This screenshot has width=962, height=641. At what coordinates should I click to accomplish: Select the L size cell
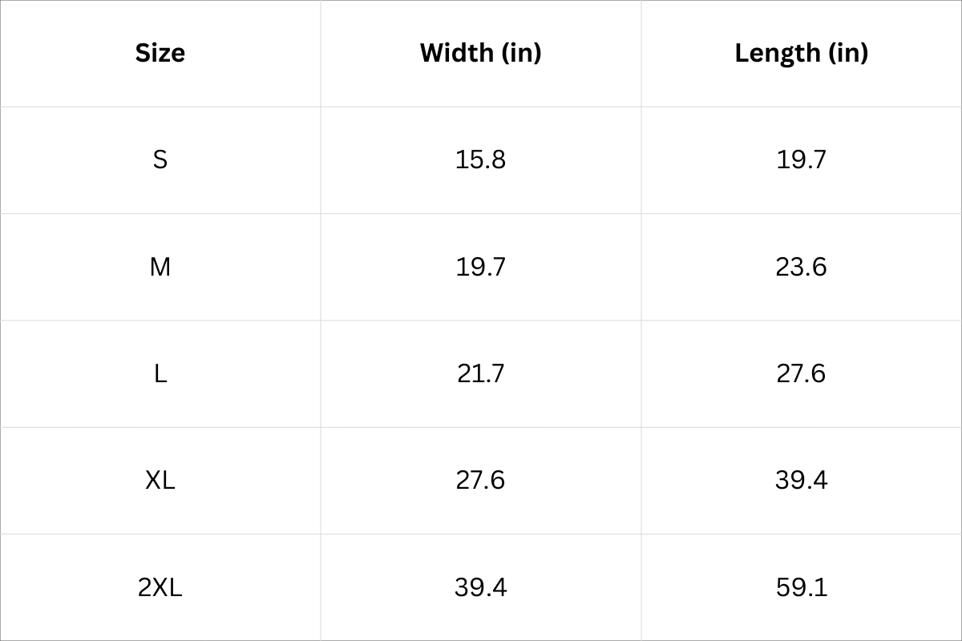[x=160, y=373]
